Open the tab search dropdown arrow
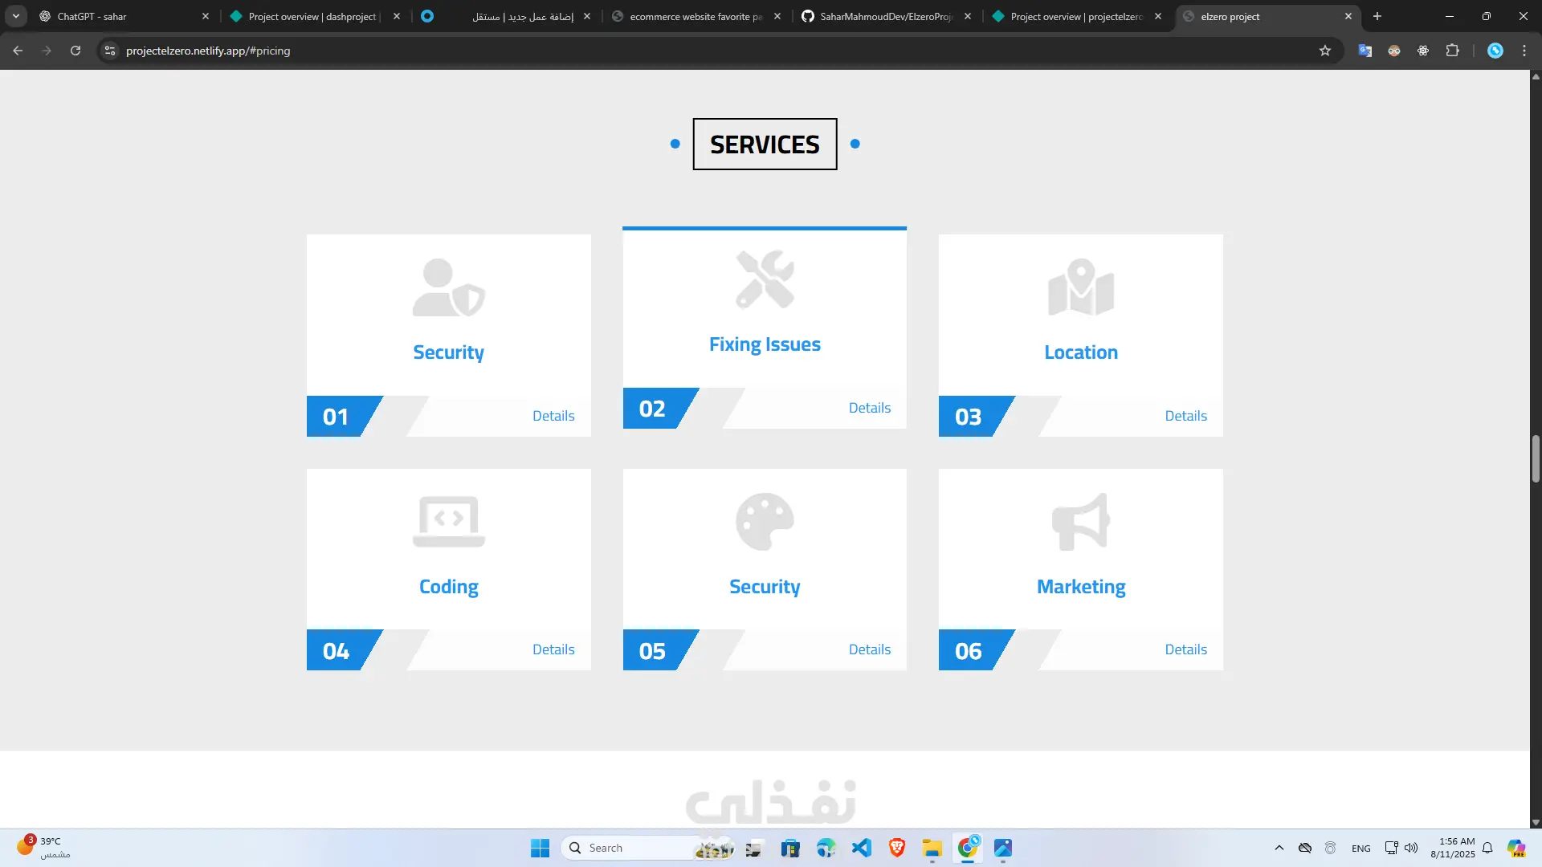The height and width of the screenshot is (867, 1542). [x=15, y=16]
